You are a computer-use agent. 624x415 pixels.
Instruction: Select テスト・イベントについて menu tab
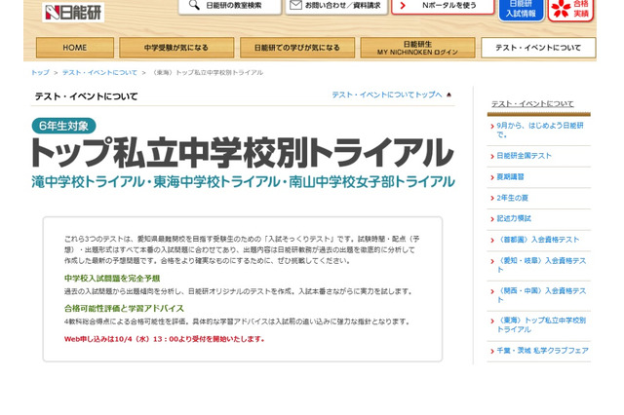tap(538, 48)
